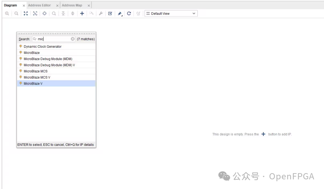Select MicroBlaze Debug Module (MDM)

point(56,59)
